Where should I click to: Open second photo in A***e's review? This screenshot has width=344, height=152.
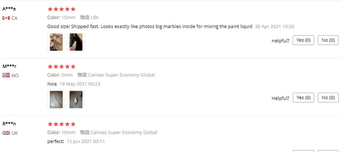click(76, 42)
